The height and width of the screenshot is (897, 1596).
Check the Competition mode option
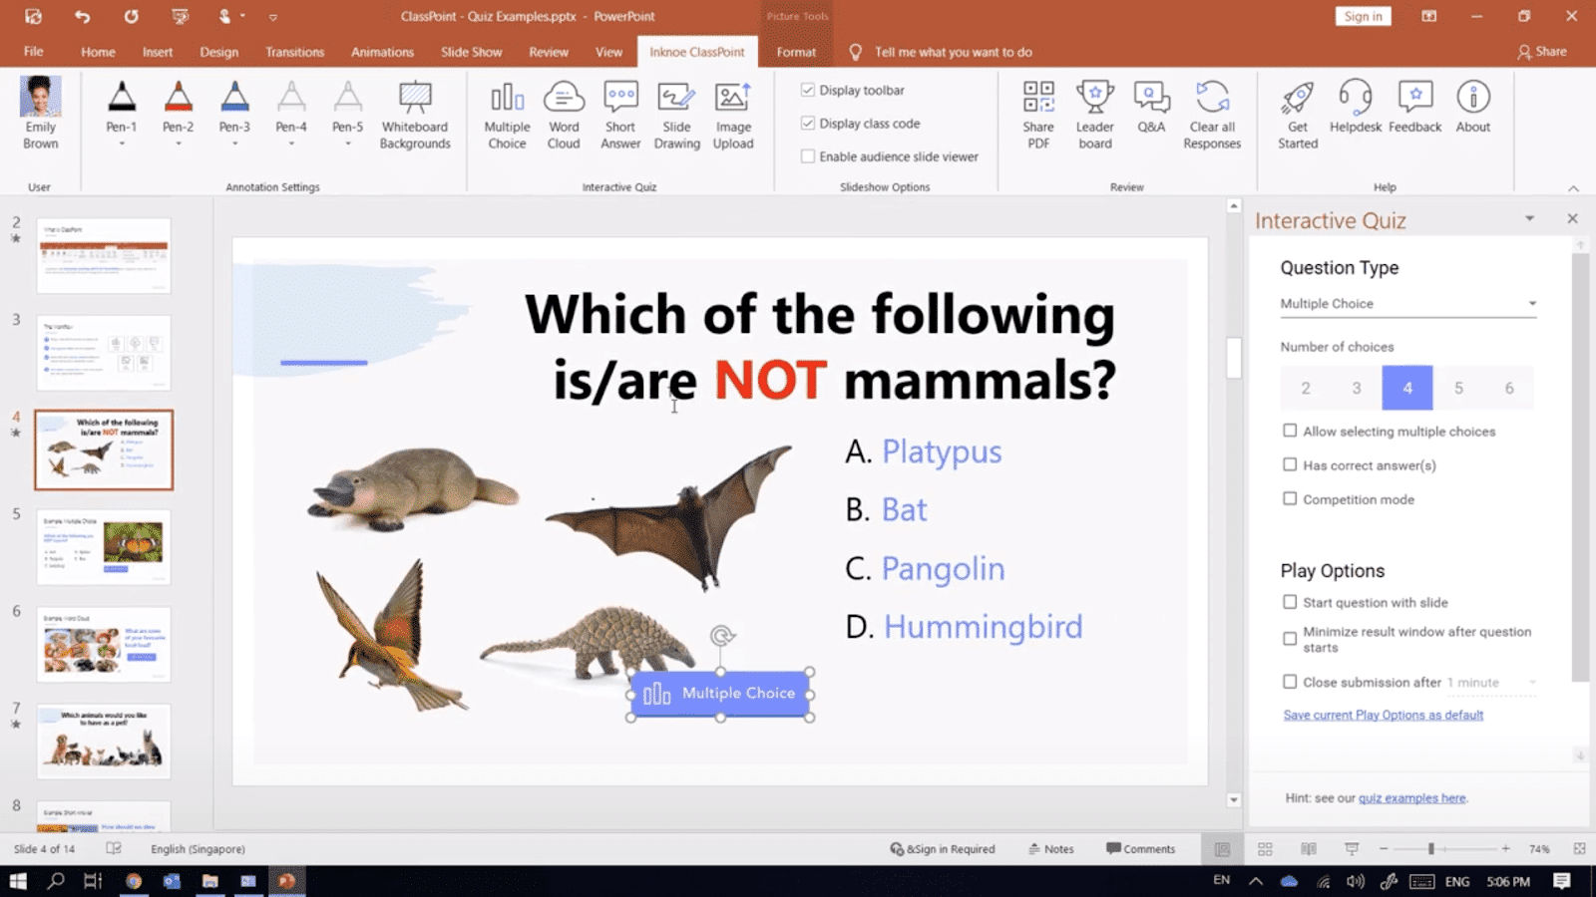click(1290, 498)
